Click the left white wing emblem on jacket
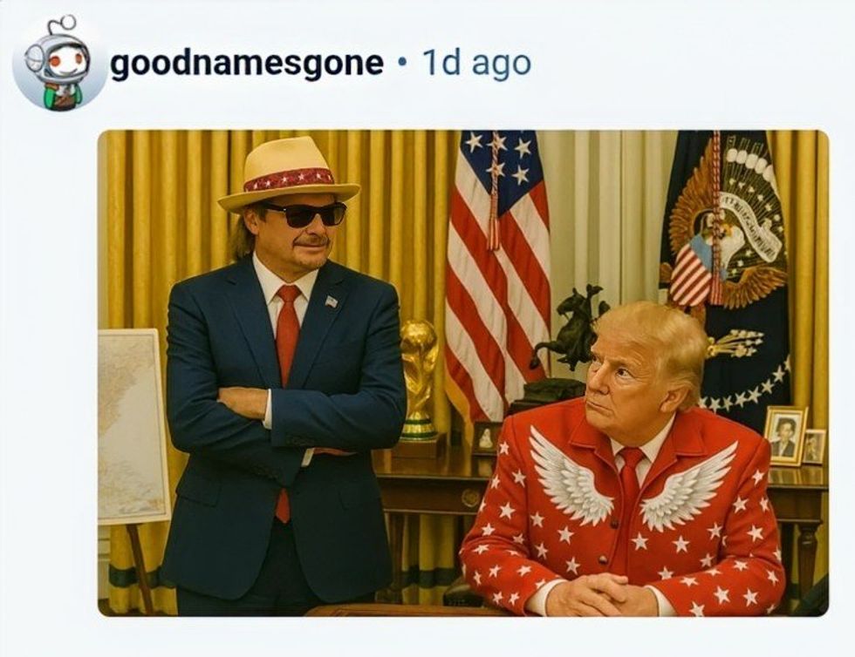The width and height of the screenshot is (855, 657). click(570, 476)
